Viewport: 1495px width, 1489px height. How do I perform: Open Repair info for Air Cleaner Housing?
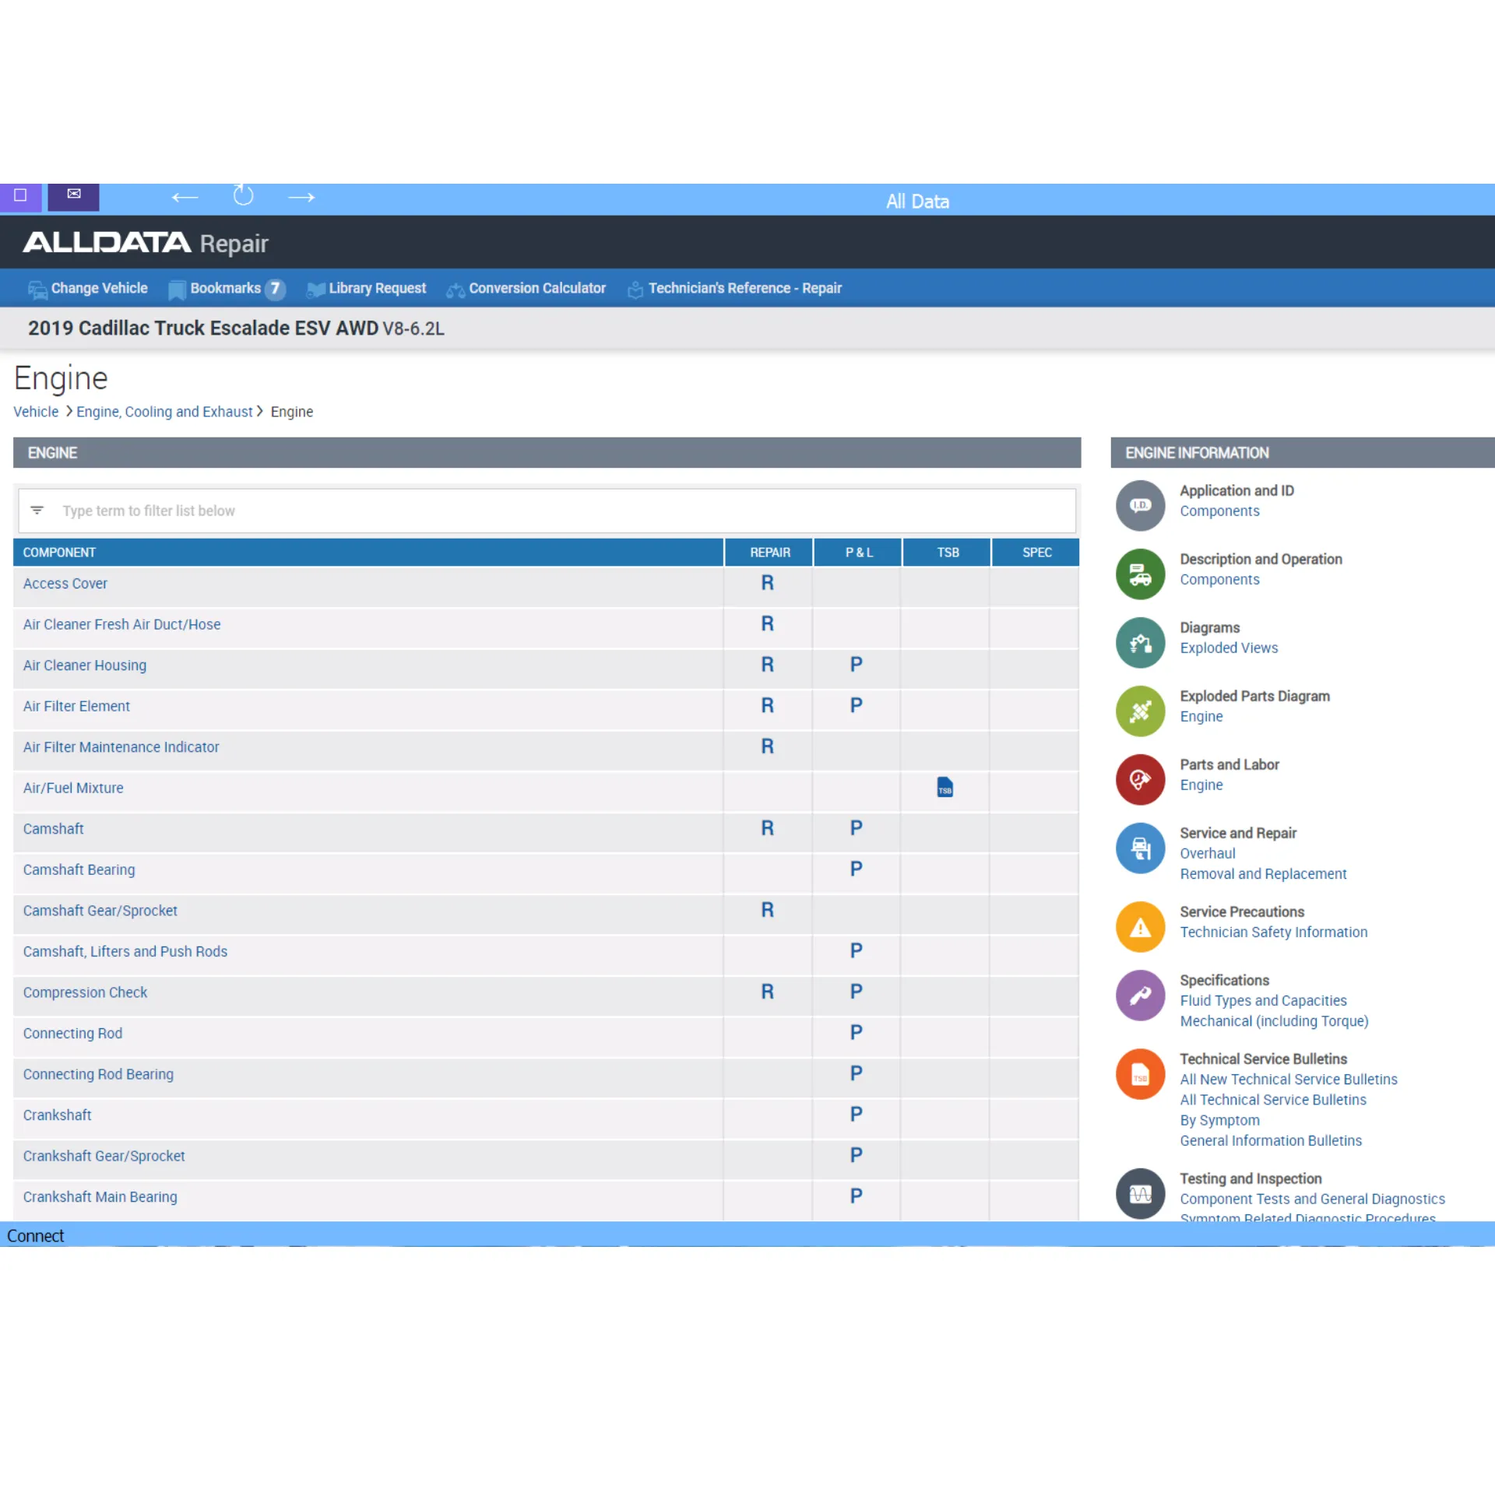[767, 665]
